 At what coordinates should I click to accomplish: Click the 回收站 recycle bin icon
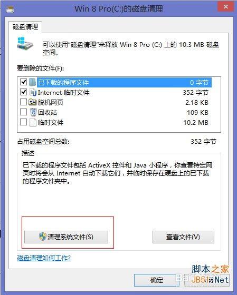point(33,112)
